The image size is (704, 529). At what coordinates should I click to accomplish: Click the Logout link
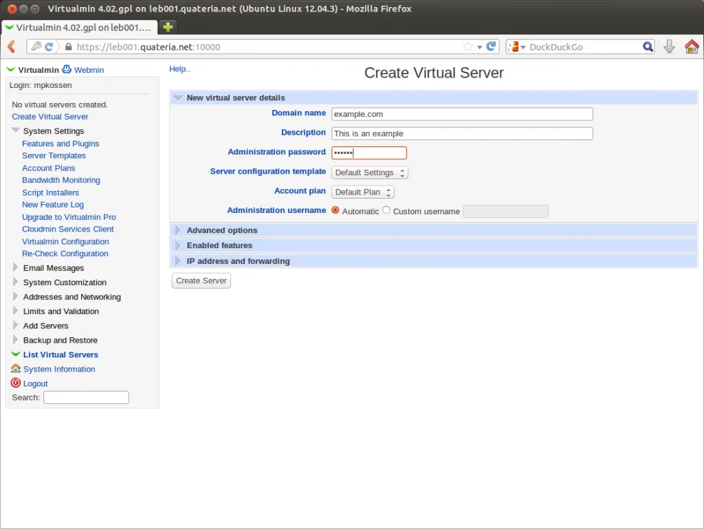pyautogui.click(x=36, y=383)
